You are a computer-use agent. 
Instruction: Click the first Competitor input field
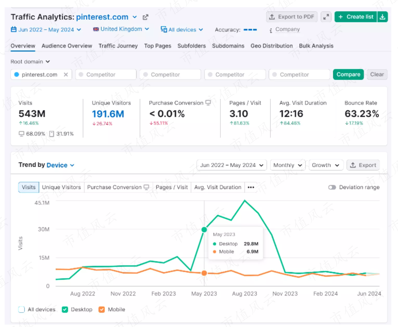click(x=106, y=75)
